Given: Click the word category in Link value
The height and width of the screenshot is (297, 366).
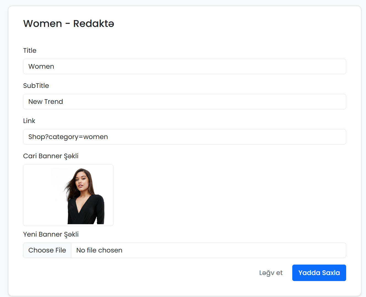Looking at the screenshot, I should (x=64, y=137).
